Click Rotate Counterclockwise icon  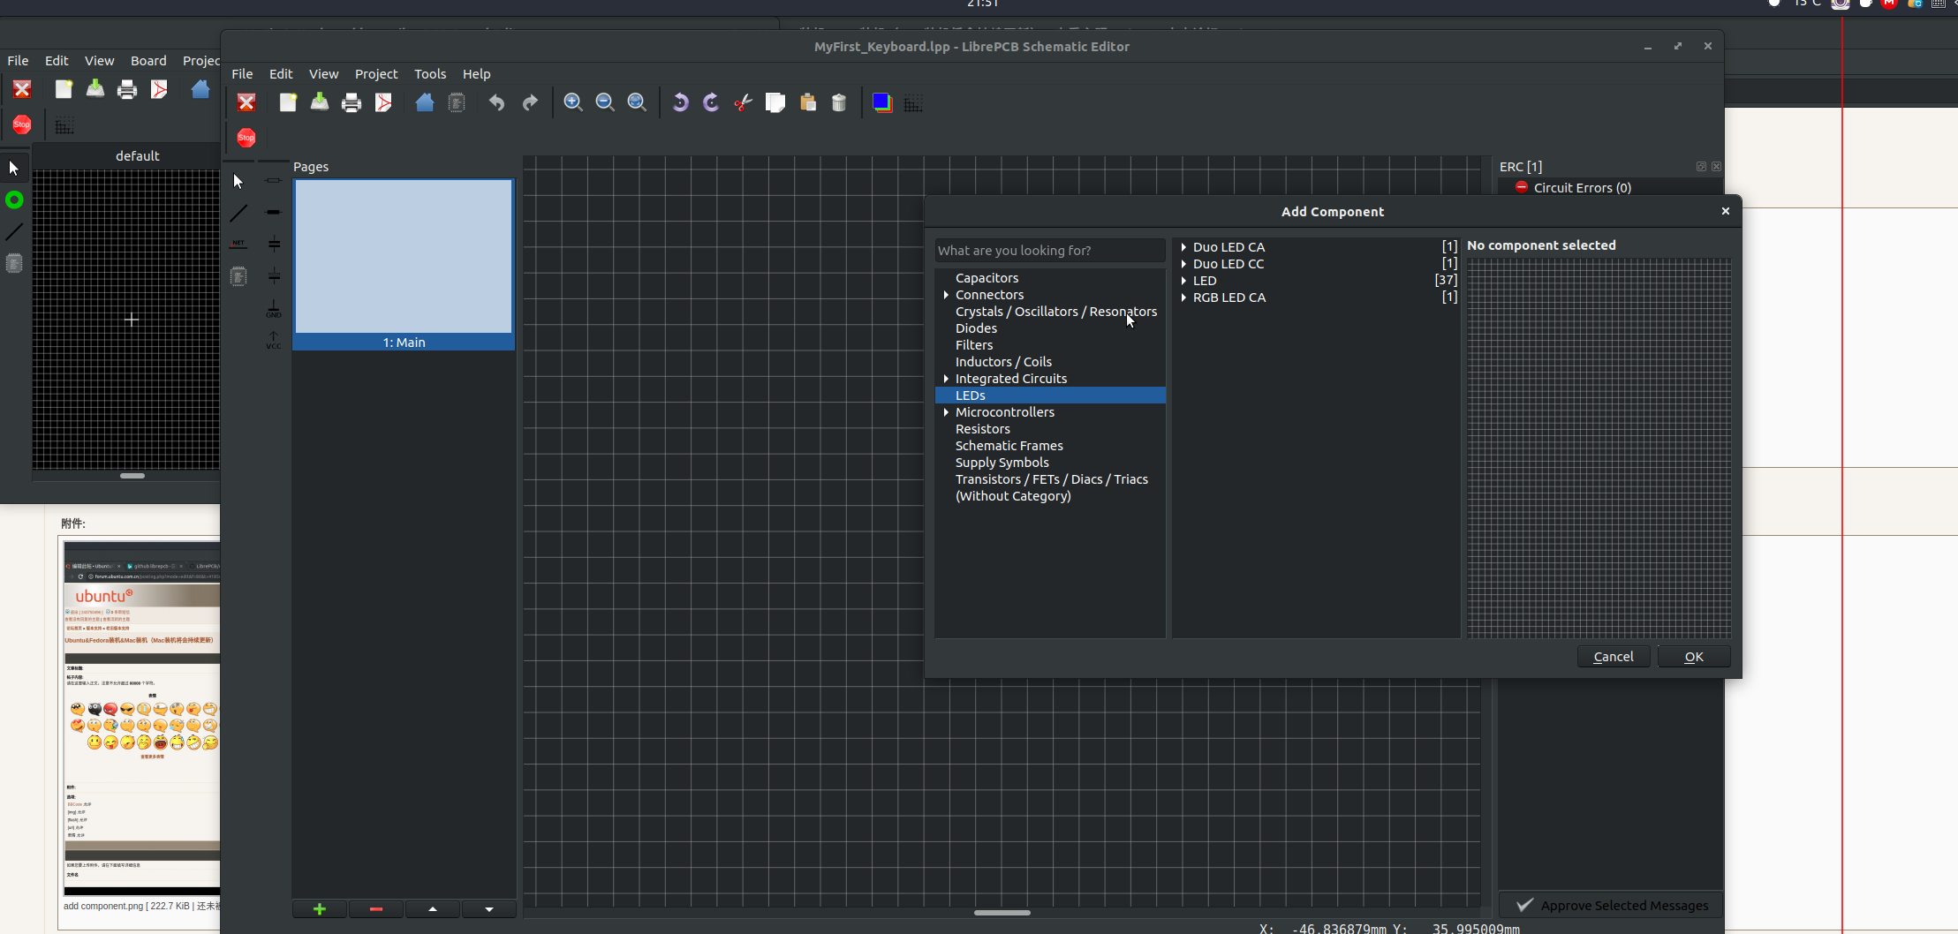click(680, 103)
